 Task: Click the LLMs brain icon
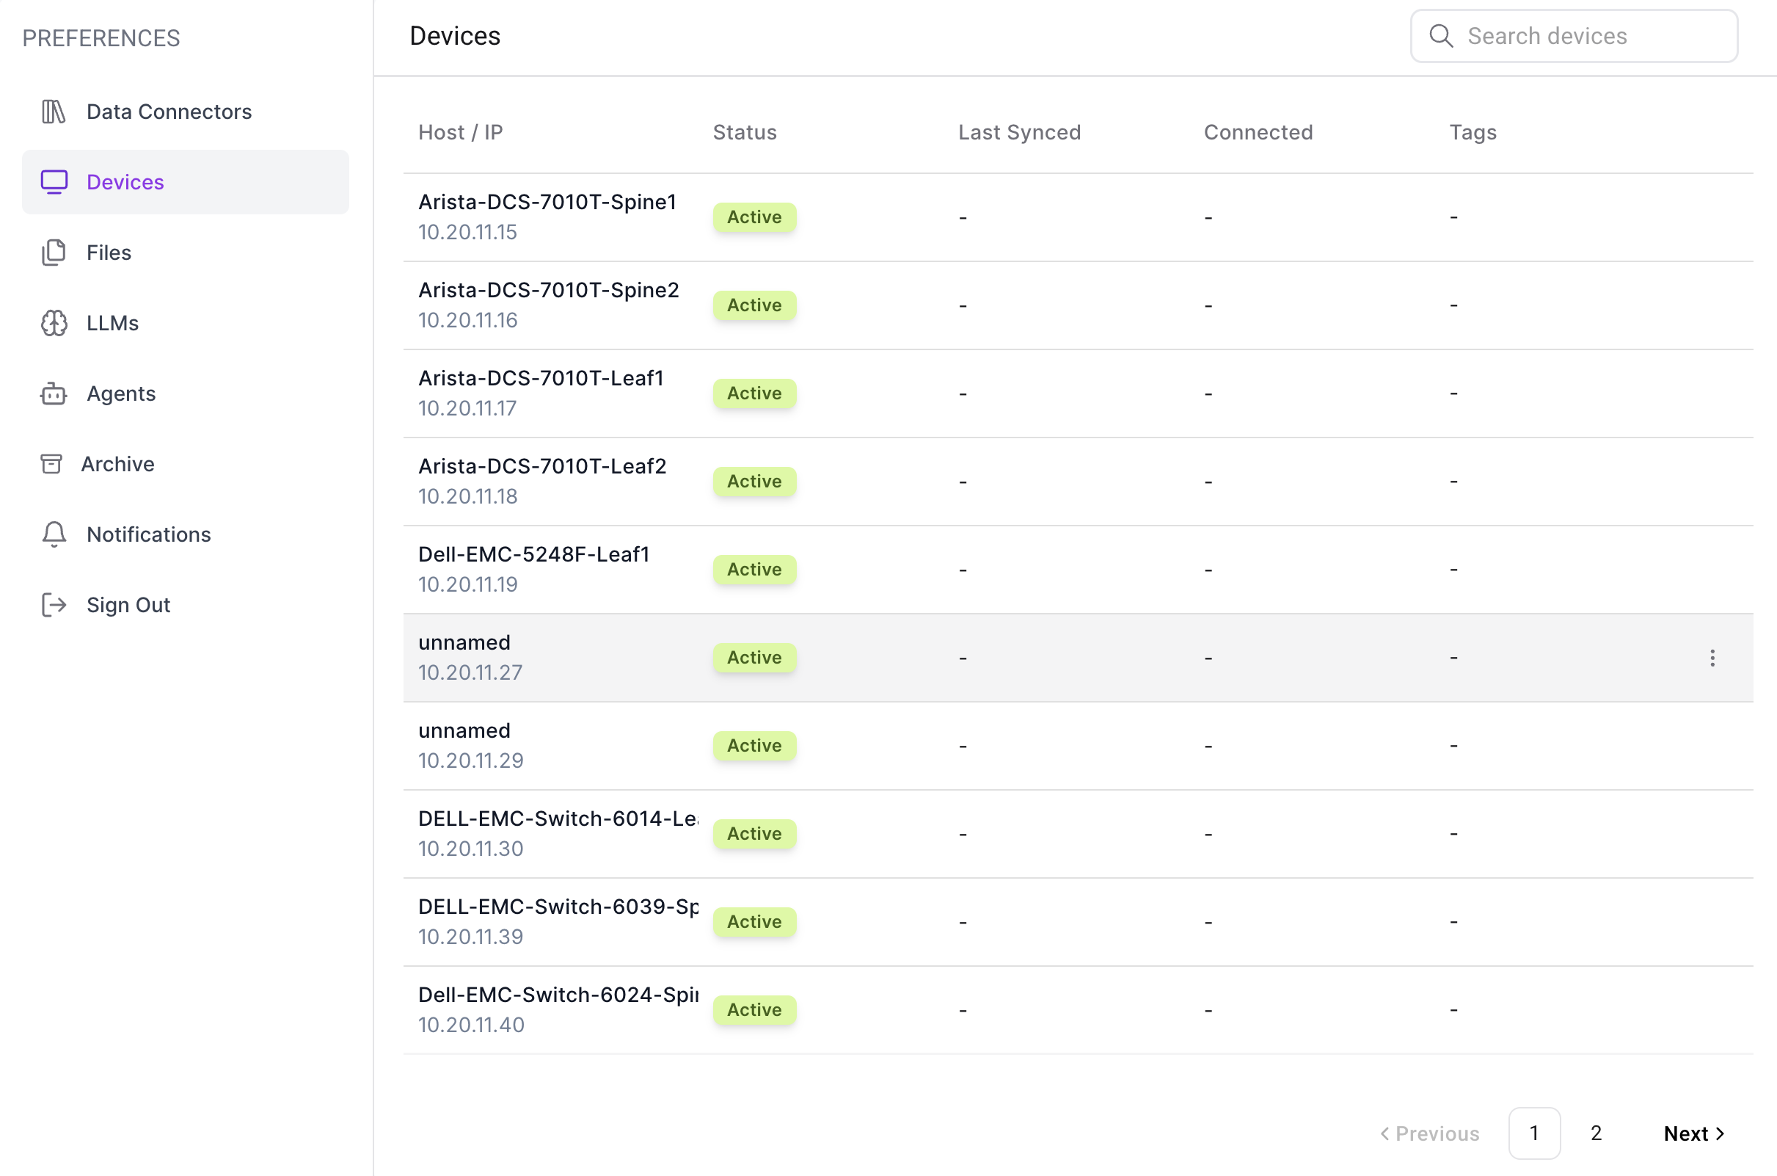click(54, 323)
